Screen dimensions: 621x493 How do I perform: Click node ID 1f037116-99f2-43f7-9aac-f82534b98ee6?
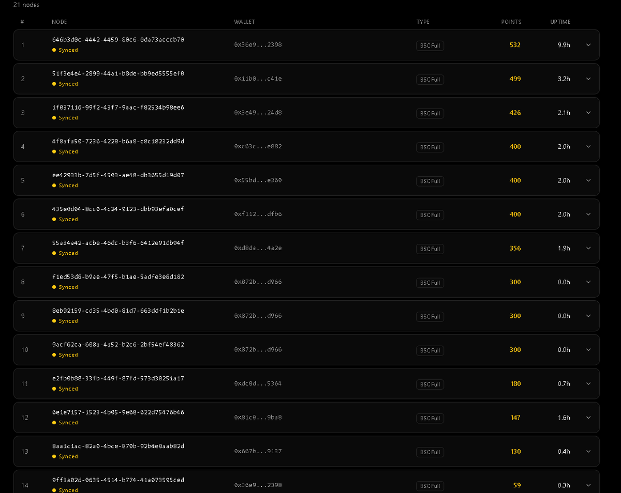(x=118, y=107)
